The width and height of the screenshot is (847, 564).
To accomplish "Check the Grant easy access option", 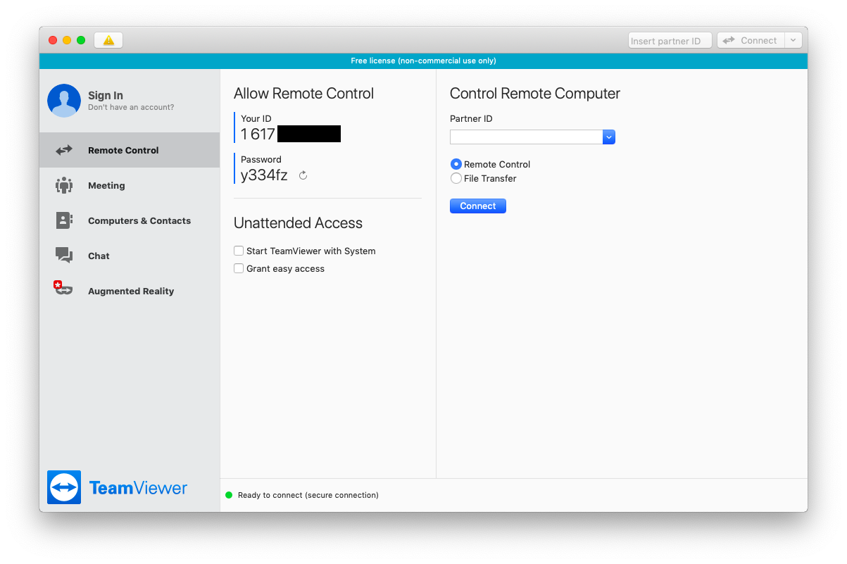I will tap(239, 268).
